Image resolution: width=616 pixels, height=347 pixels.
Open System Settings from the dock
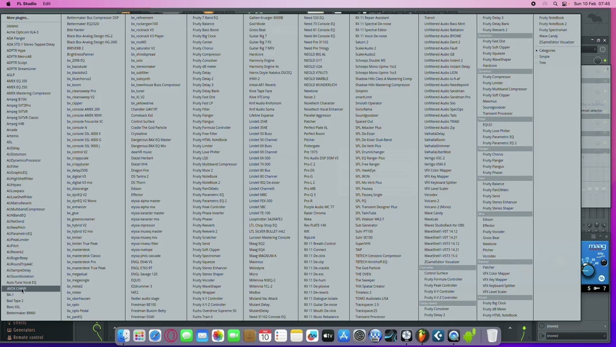tap(359, 335)
